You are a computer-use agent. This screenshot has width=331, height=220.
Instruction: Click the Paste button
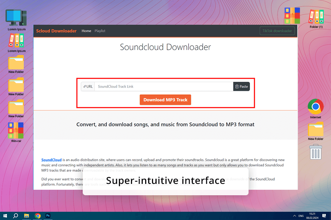click(241, 87)
